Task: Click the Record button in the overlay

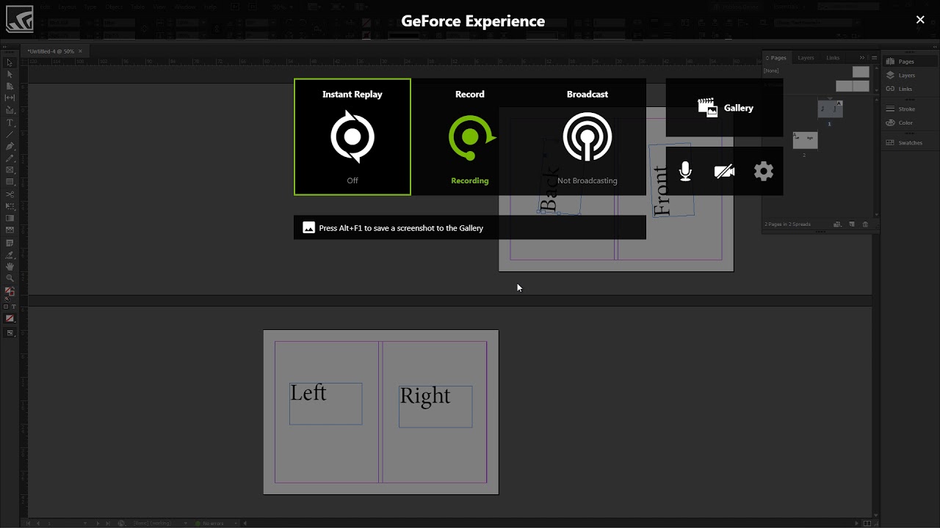Action: (470, 137)
